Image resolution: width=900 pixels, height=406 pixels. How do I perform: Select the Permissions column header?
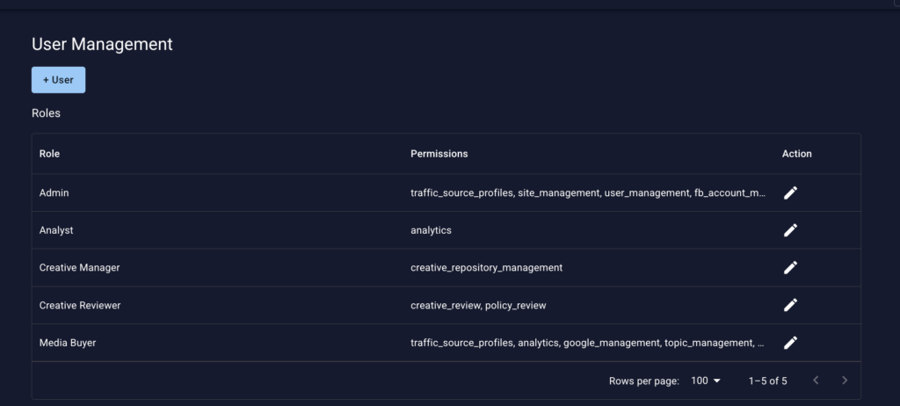[x=439, y=154]
